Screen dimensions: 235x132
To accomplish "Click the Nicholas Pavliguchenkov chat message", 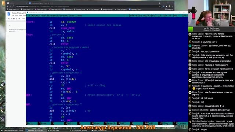I will tap(211, 124).
